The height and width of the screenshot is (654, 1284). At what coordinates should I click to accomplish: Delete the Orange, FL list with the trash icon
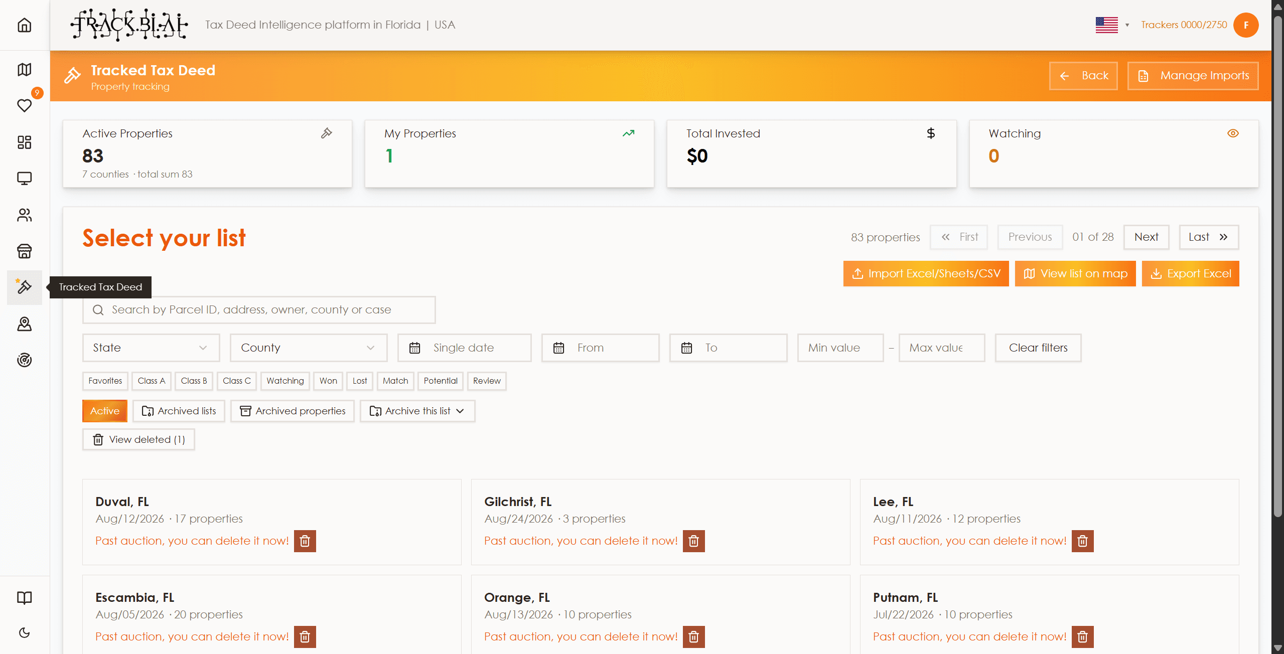(693, 637)
